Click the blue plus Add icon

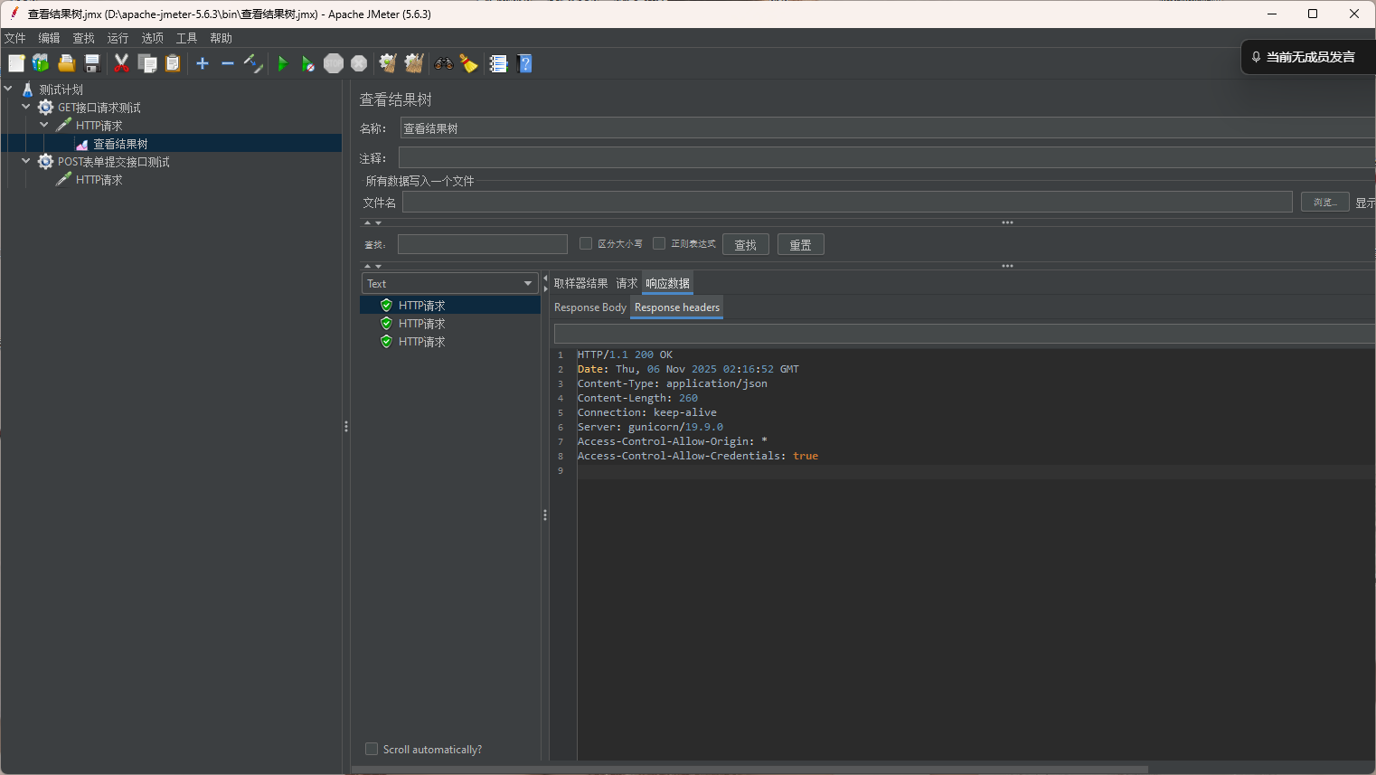click(x=203, y=63)
